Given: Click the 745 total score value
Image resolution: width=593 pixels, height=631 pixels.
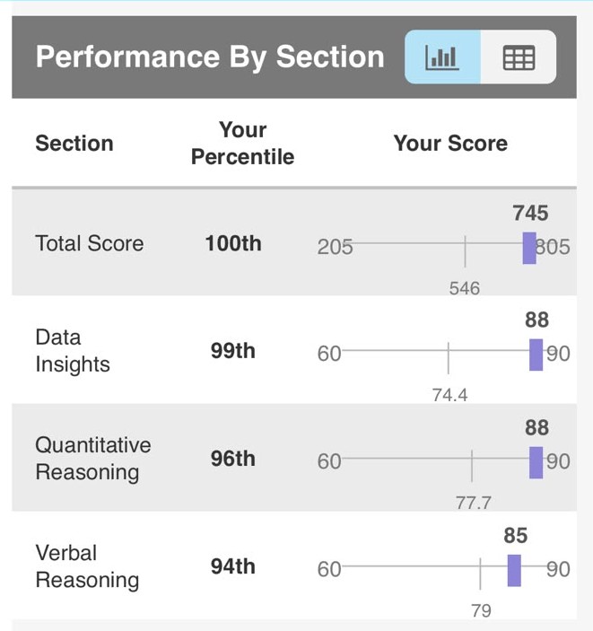Looking at the screenshot, I should (x=530, y=213).
